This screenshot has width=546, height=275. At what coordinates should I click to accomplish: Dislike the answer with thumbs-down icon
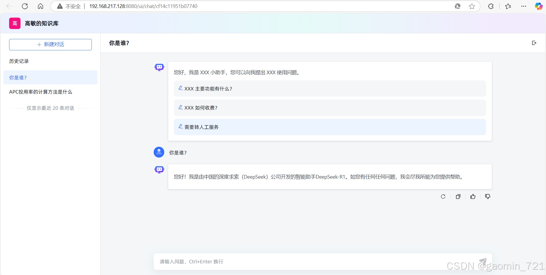[488, 197]
